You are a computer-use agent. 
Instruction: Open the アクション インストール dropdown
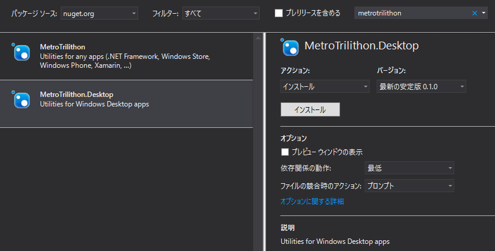(x=325, y=86)
